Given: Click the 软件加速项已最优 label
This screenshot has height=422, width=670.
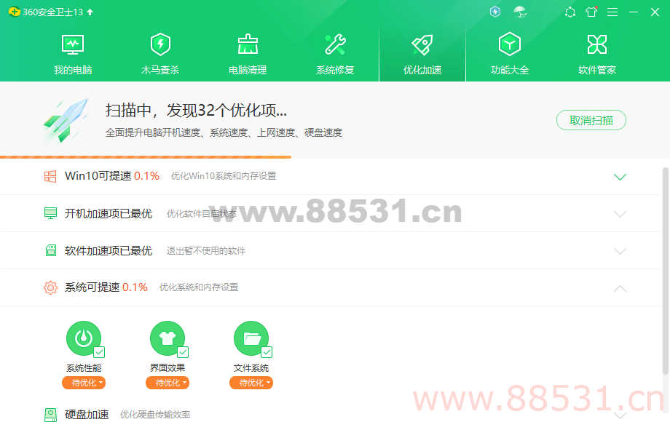Looking at the screenshot, I should point(108,250).
